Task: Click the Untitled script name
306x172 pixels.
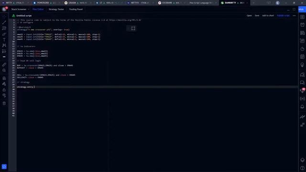Action: tap(24, 16)
